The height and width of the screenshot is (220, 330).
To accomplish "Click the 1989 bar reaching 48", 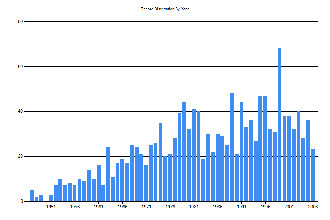I will (x=232, y=147).
